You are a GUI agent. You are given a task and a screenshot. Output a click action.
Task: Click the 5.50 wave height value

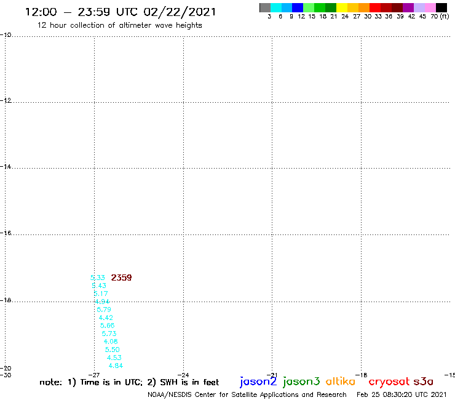(113, 350)
